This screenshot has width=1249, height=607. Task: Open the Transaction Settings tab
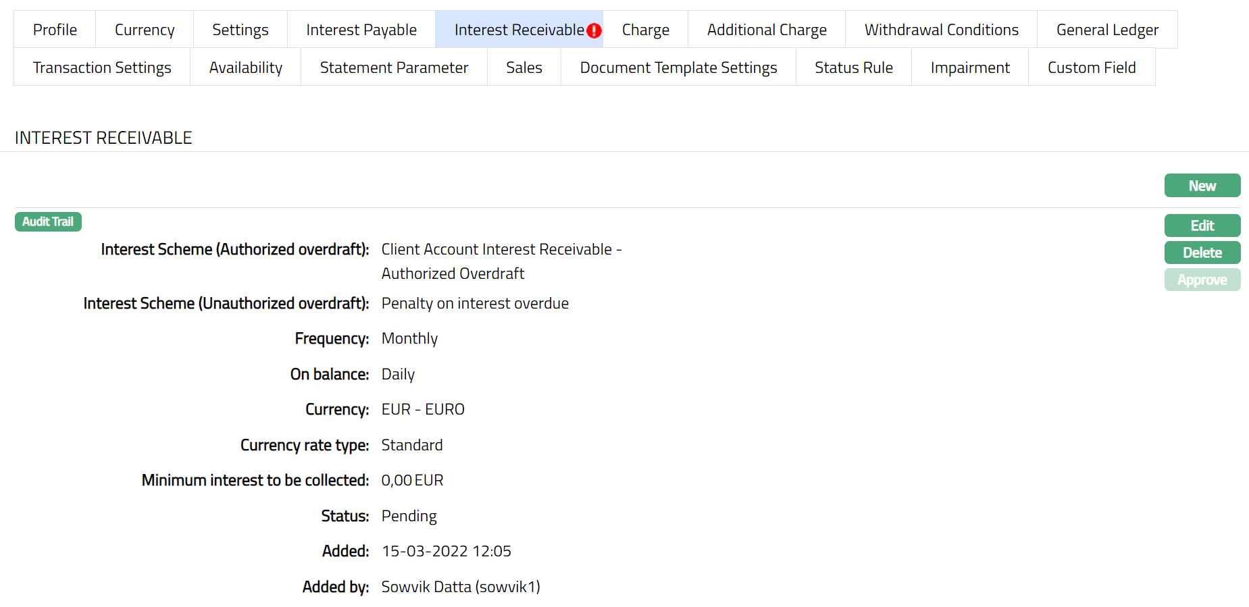pyautogui.click(x=102, y=68)
